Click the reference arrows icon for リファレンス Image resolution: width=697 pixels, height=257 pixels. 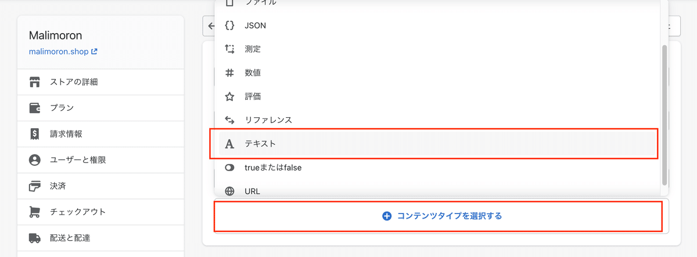click(x=229, y=120)
